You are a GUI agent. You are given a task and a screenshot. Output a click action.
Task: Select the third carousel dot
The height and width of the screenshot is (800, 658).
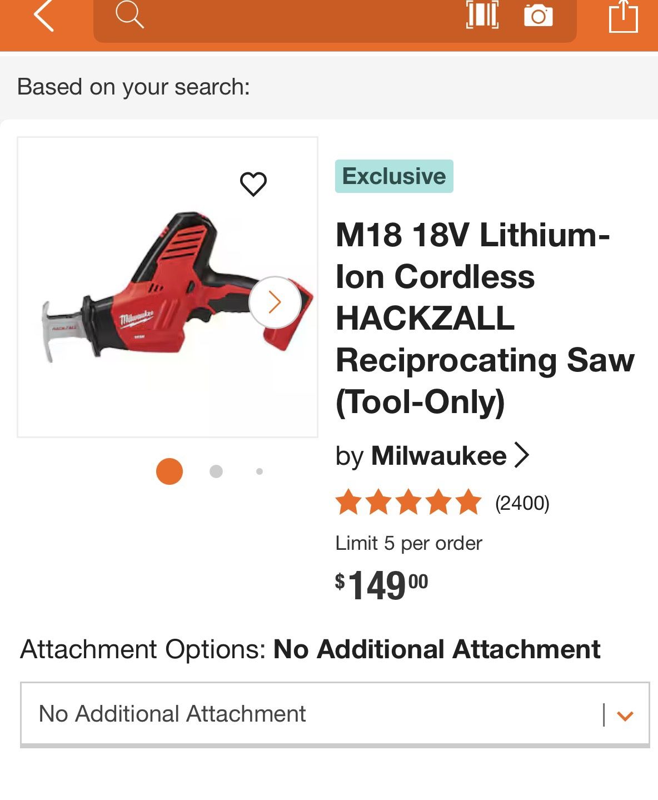click(258, 471)
